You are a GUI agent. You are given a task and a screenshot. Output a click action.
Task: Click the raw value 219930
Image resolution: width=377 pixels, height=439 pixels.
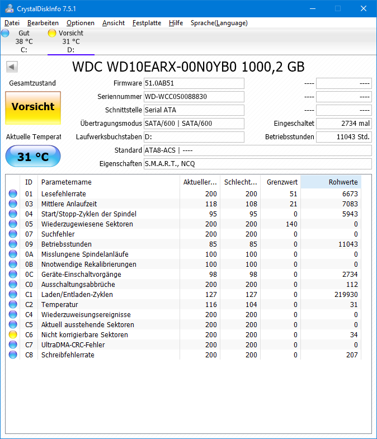(x=346, y=295)
